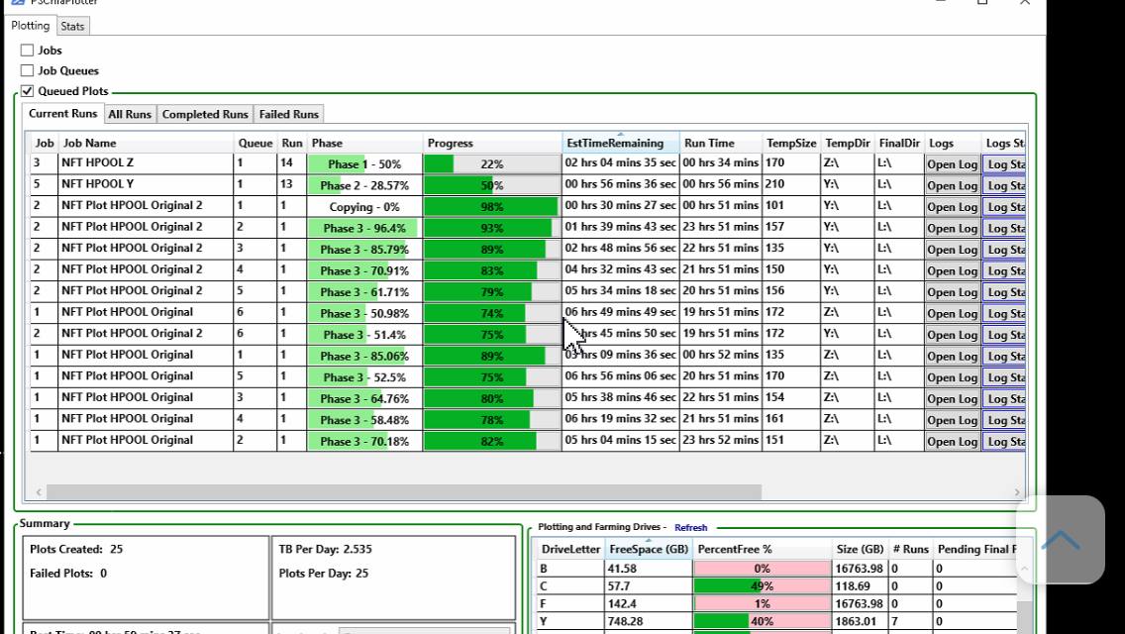
Task: Refresh the Plotting and Farming Drives list
Action: coord(691,528)
